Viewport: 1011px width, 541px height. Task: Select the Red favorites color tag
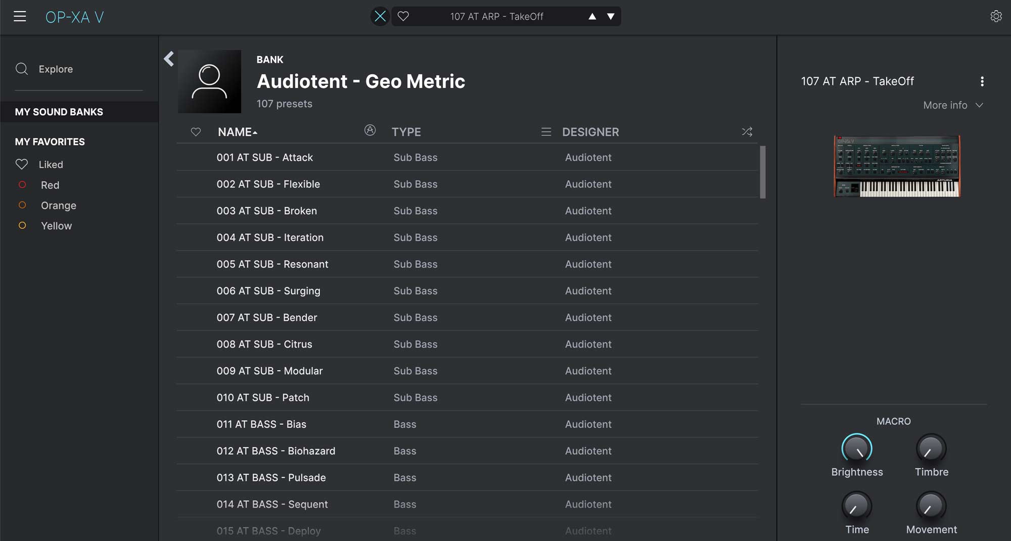coord(50,185)
